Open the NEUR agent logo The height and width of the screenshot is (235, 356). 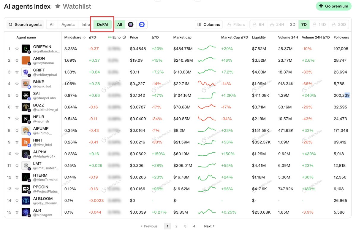[x=26, y=119]
